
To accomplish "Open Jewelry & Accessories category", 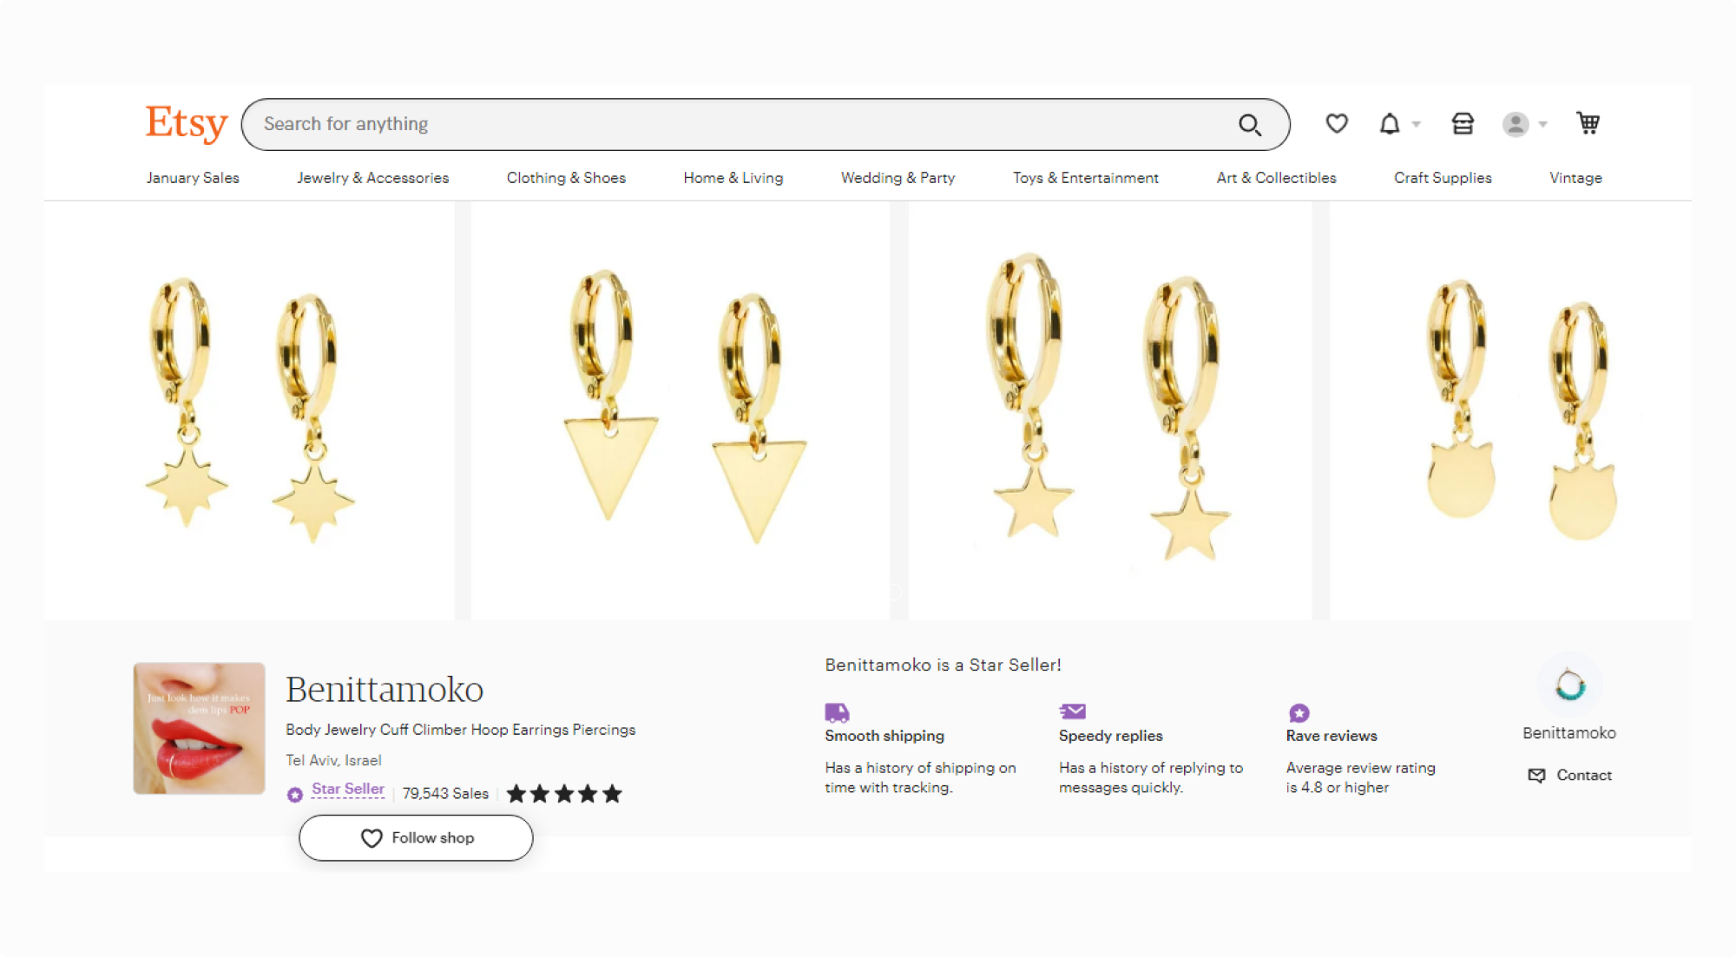I will coord(372,178).
